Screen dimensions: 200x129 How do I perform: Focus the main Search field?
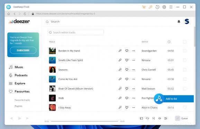[x=55, y=22]
